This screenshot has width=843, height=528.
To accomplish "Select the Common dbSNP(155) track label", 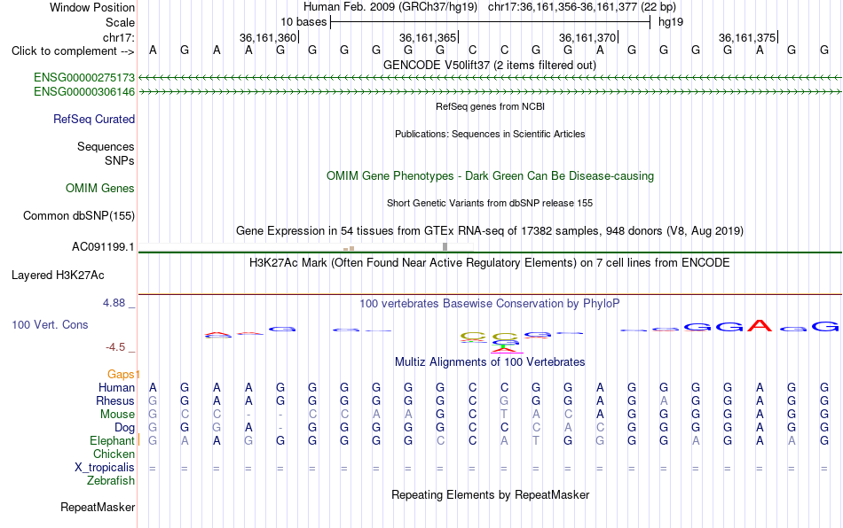I will click(x=79, y=215).
